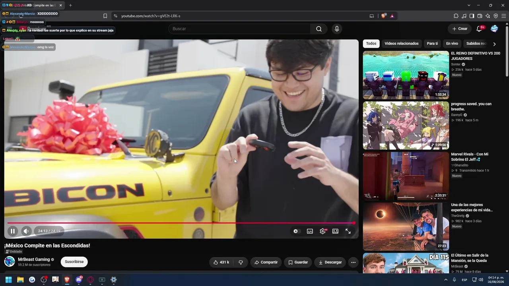The width and height of the screenshot is (509, 286).
Task: Open the media control music note icon
Action: tap(464, 16)
